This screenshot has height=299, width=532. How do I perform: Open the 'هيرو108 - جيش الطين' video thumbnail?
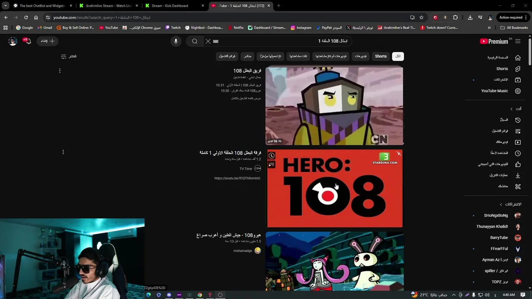point(335,261)
